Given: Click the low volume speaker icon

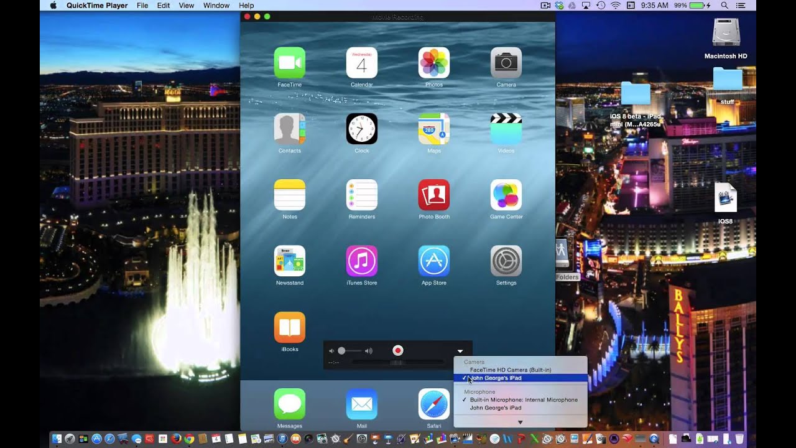Looking at the screenshot, I should click(x=331, y=351).
